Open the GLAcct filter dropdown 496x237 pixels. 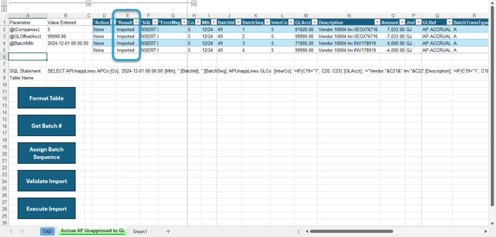coord(314,22)
